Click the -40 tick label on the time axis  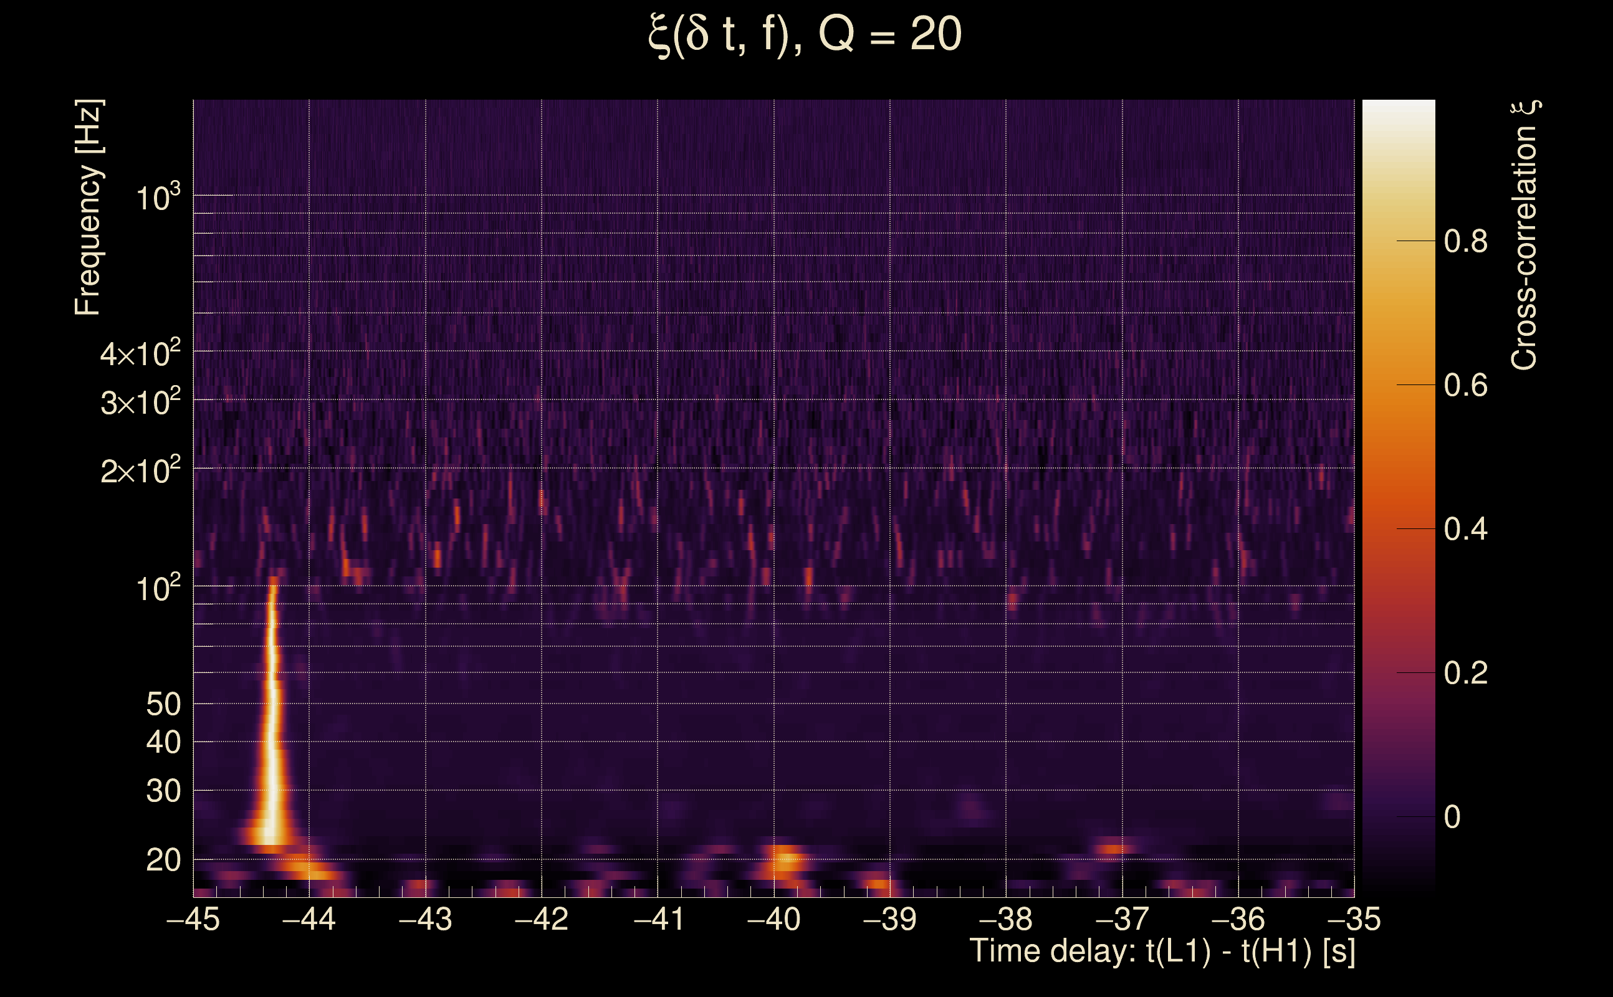773,920
